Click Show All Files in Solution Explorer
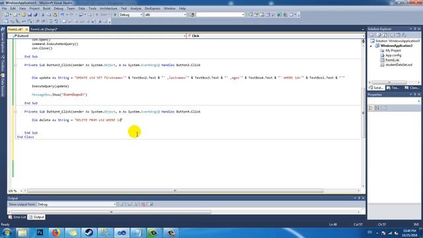The width and height of the screenshot is (423, 238). 379,35
